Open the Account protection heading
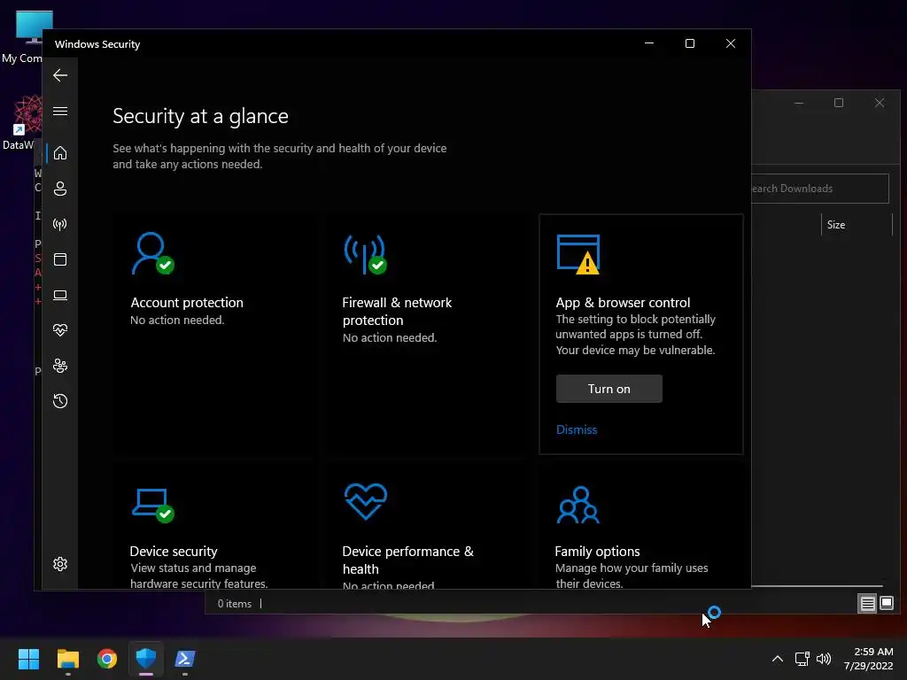907x680 pixels. [x=187, y=303]
